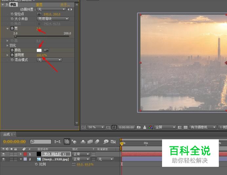Toggle stopwatch for 混合模式
The height and width of the screenshot is (175, 227).
(x=12, y=60)
